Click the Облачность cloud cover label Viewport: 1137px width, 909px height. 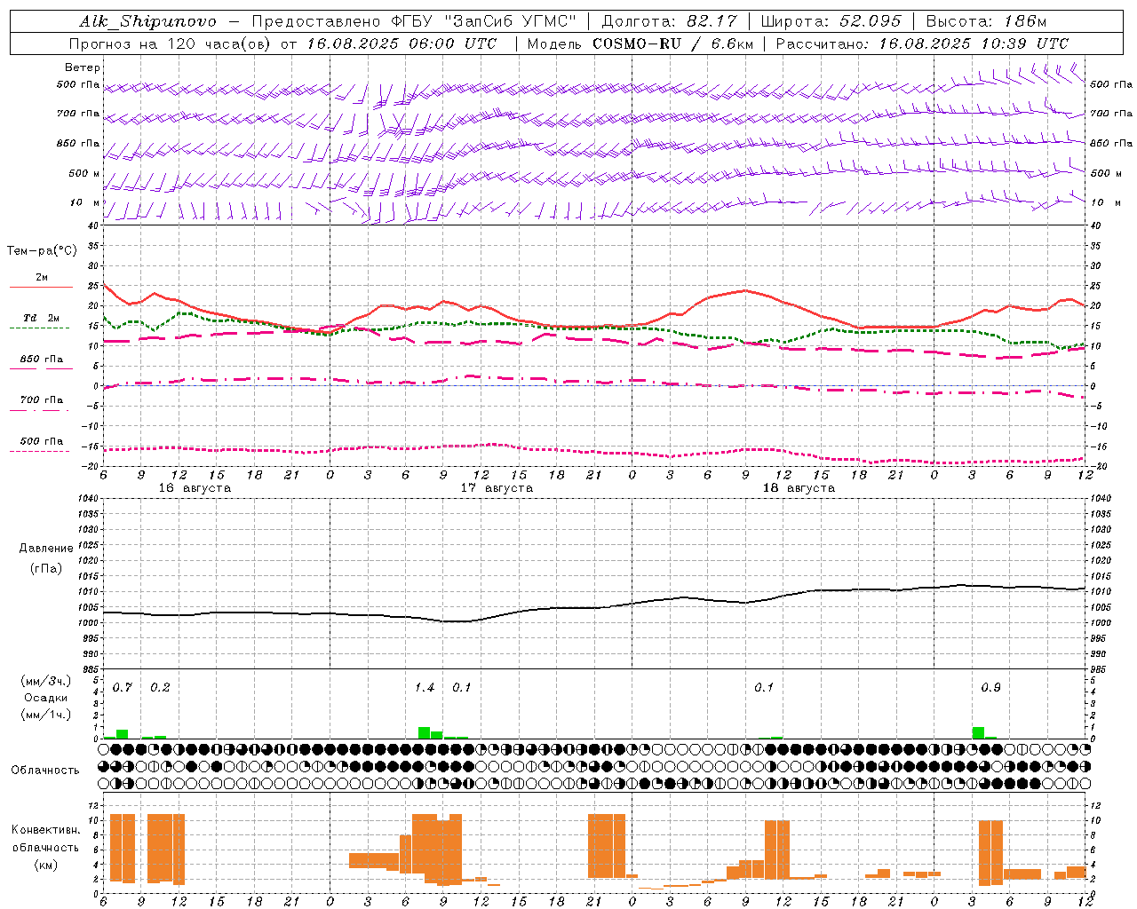click(45, 770)
